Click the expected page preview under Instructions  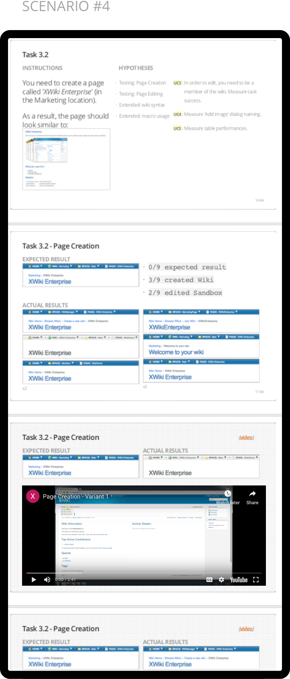pyautogui.click(x=66, y=159)
